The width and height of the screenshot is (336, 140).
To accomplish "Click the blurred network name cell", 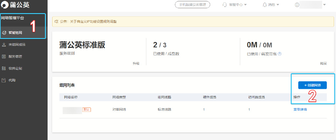I will (72, 110).
